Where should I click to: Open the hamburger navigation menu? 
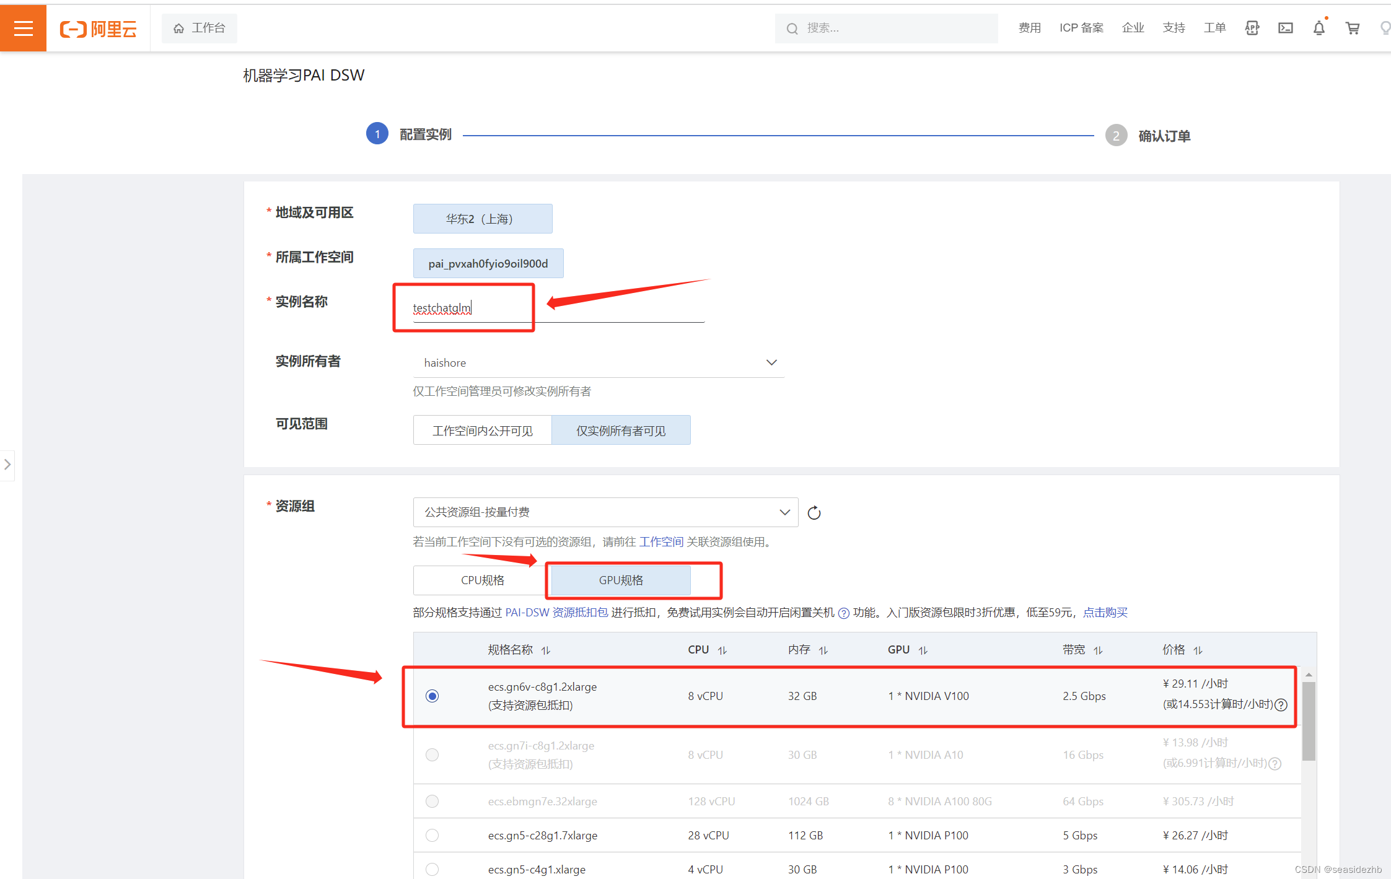(23, 28)
